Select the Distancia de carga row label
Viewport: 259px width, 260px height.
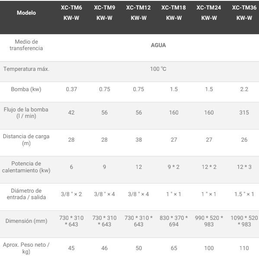pos(26,140)
